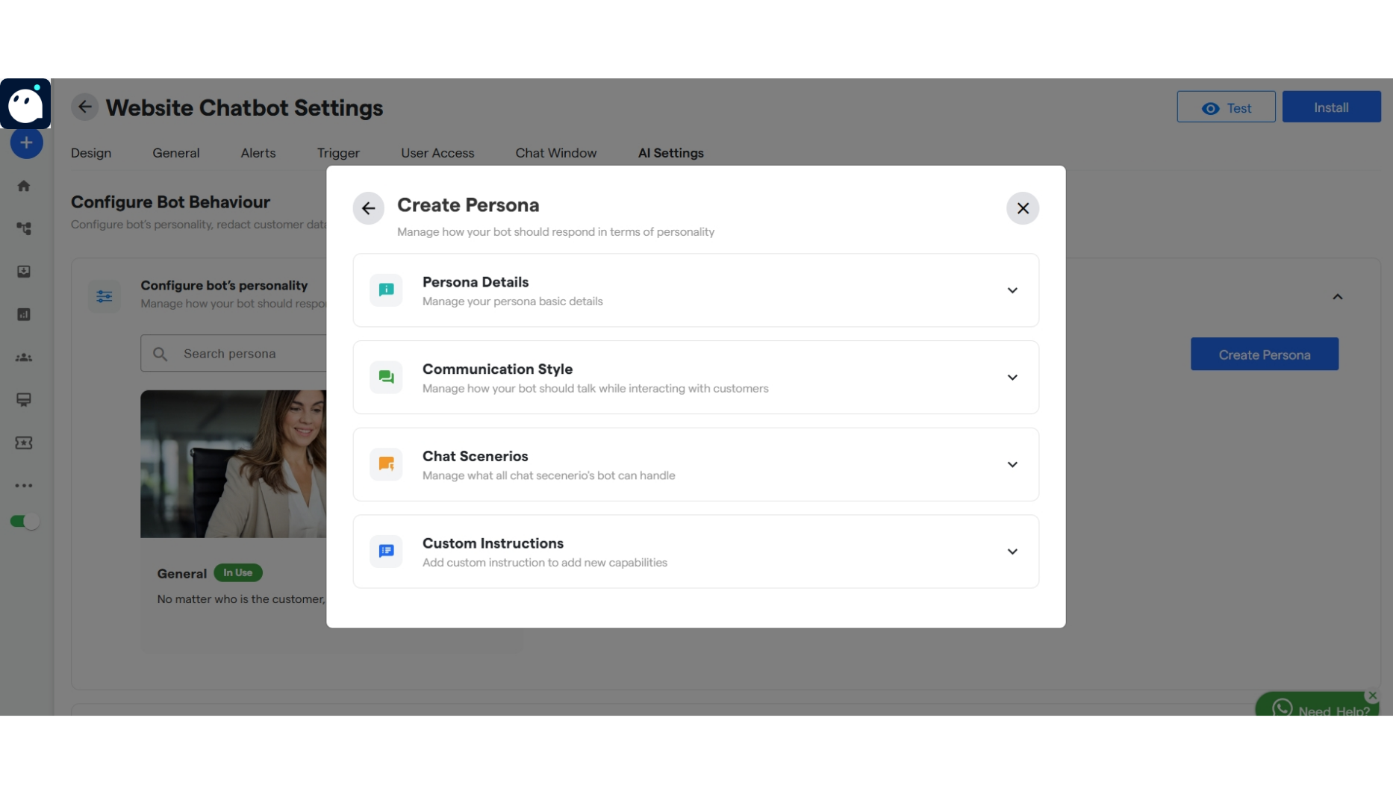Click inside the Search persona field
This screenshot has width=1393, height=806.
(239, 353)
